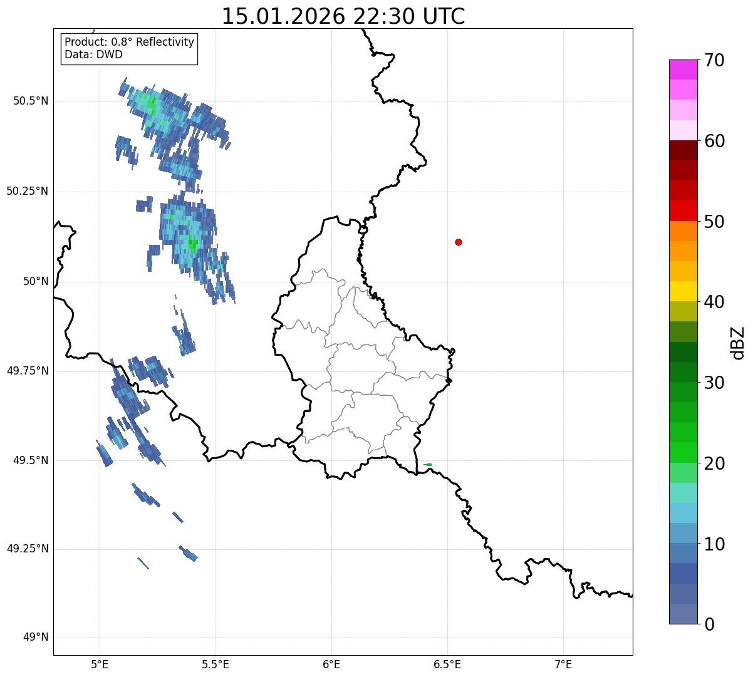753x677 pixels.
Task: Click the latitude label 49.75°N
Action: [27, 371]
